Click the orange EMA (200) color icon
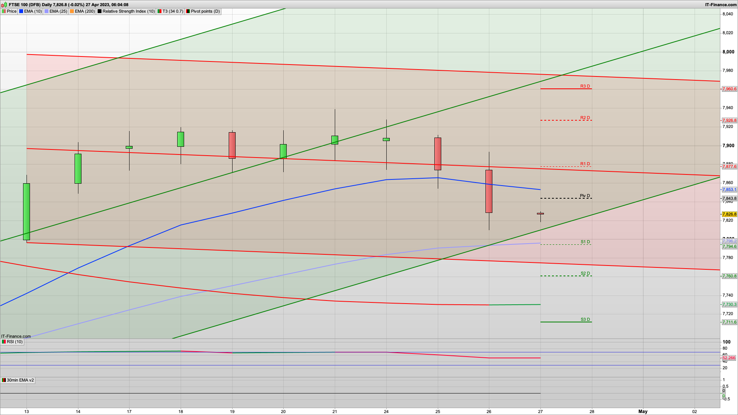 72,11
